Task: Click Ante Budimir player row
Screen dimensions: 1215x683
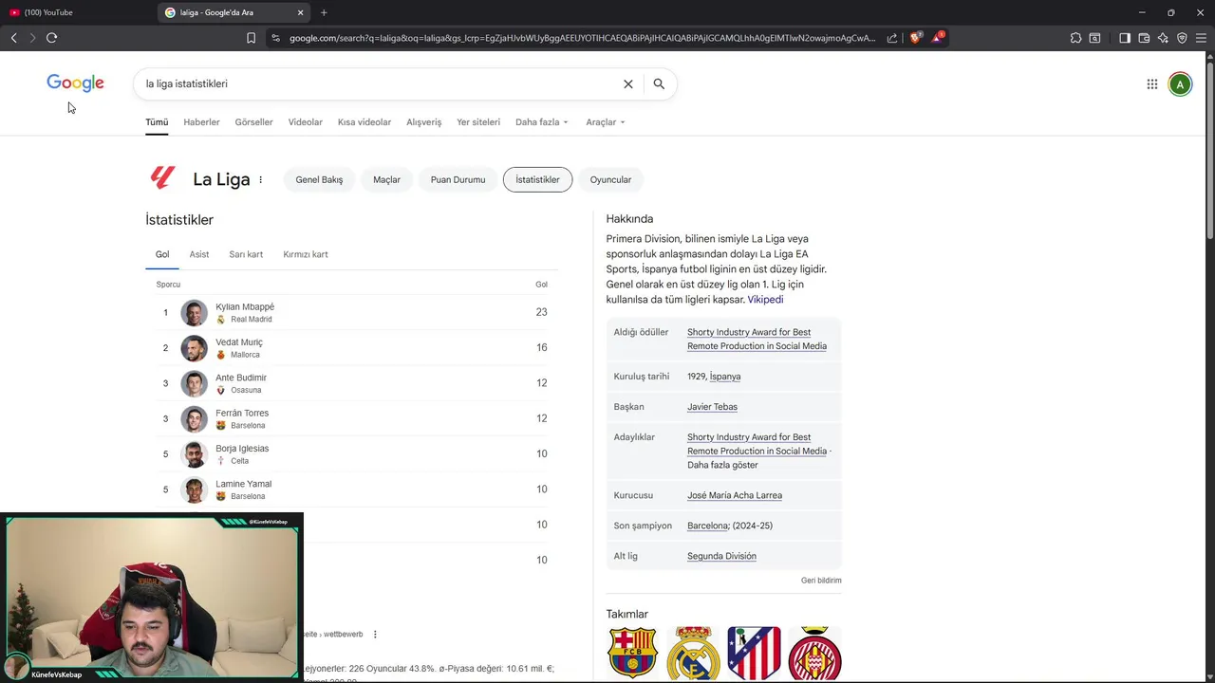Action: pos(351,383)
